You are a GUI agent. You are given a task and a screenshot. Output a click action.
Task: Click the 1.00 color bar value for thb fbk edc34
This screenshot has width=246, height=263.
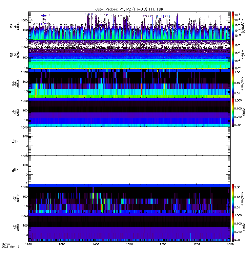pos(237,72)
